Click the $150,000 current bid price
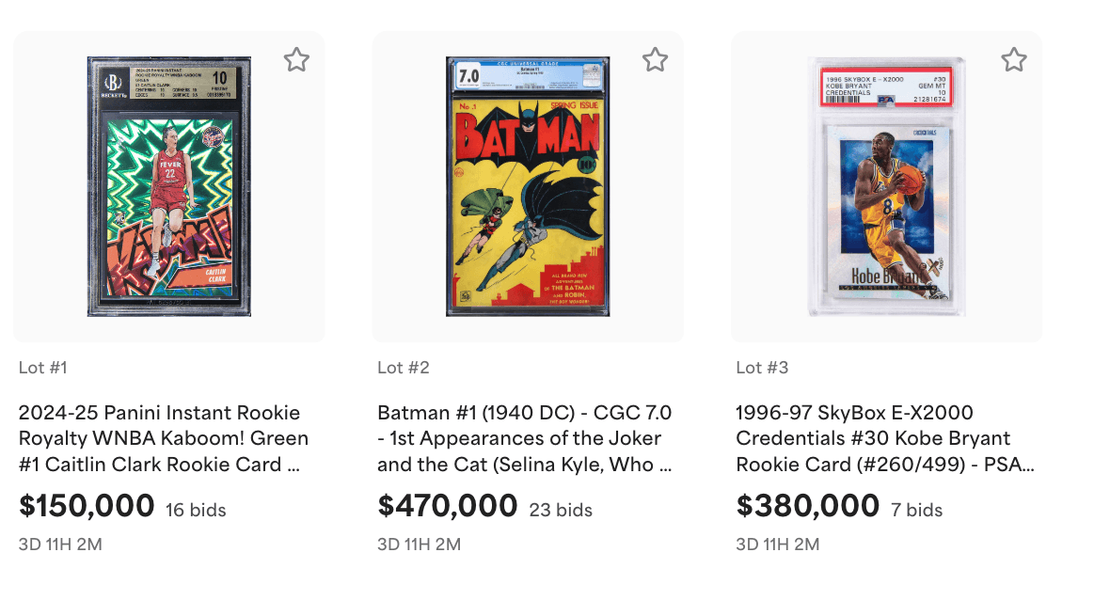 pos(87,506)
